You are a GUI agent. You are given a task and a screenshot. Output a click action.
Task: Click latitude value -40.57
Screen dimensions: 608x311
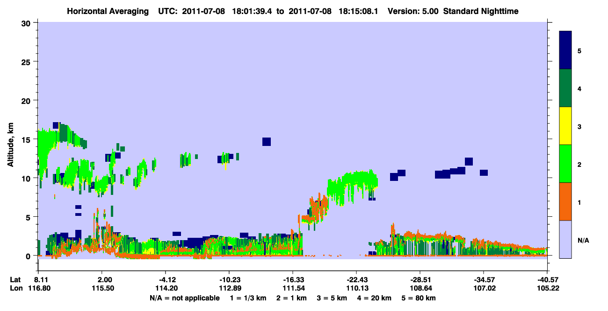[x=547, y=280]
